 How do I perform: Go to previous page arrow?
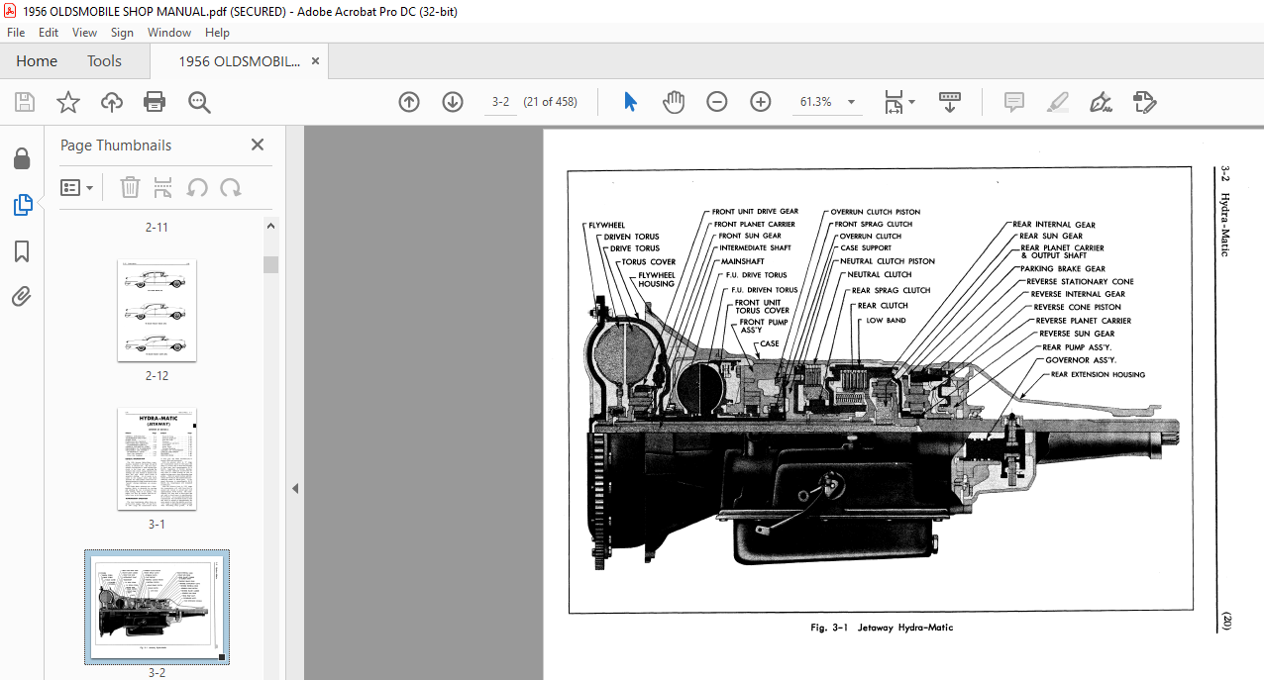(409, 102)
